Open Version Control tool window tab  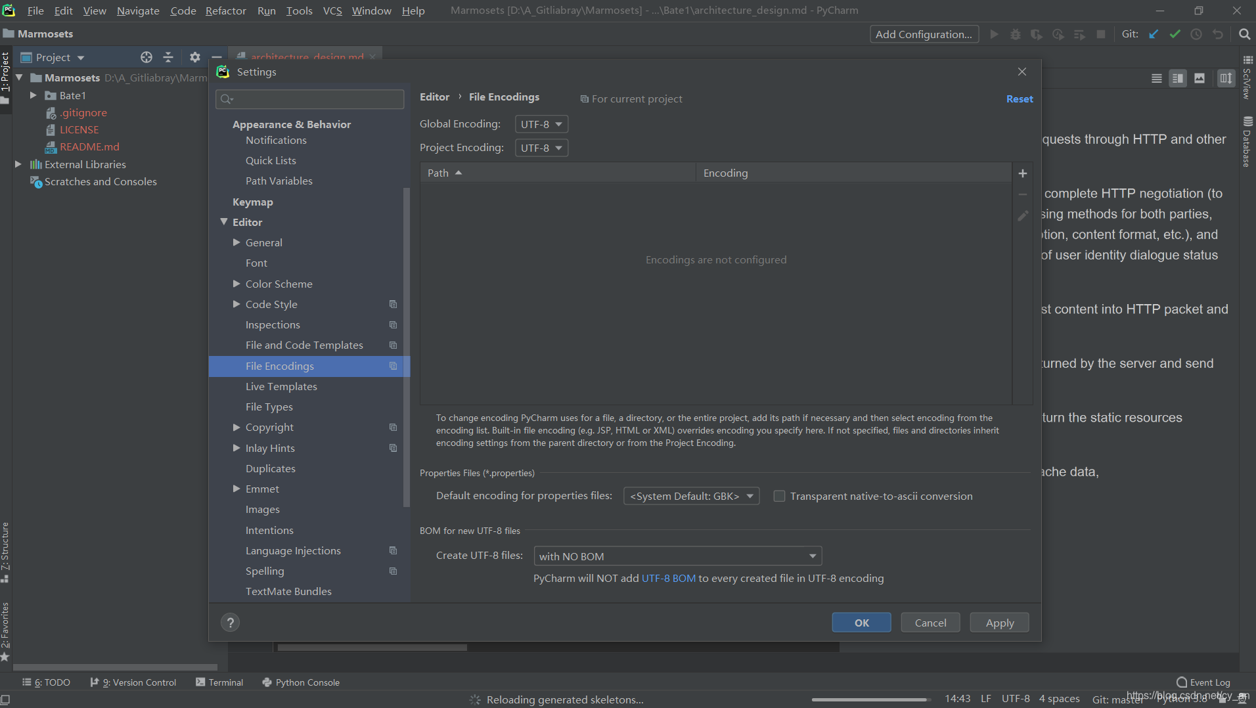(x=133, y=682)
